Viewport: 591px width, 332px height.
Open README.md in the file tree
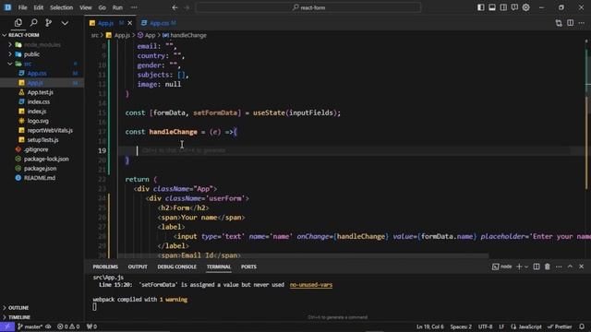click(x=39, y=178)
